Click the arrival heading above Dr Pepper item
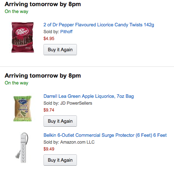This screenshot has height=170, width=174. pos(43,4)
